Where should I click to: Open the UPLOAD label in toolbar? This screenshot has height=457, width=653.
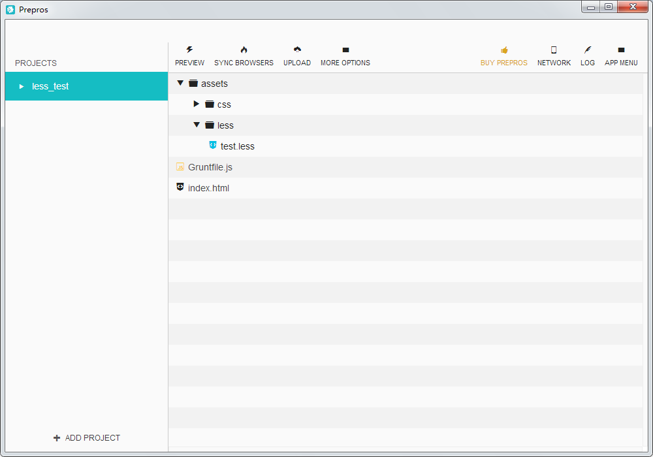click(x=297, y=63)
